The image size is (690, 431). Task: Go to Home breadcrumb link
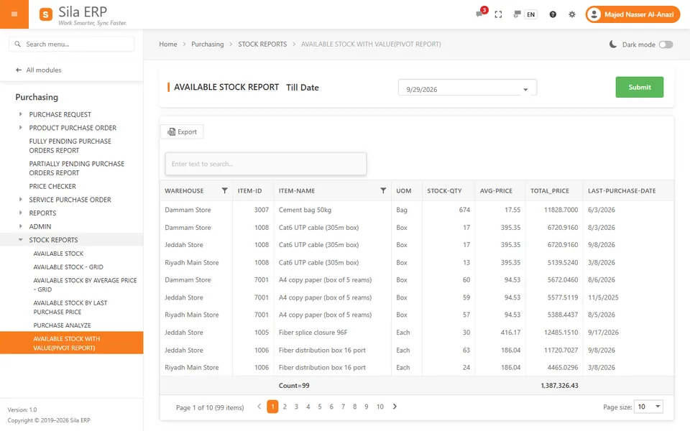point(168,44)
